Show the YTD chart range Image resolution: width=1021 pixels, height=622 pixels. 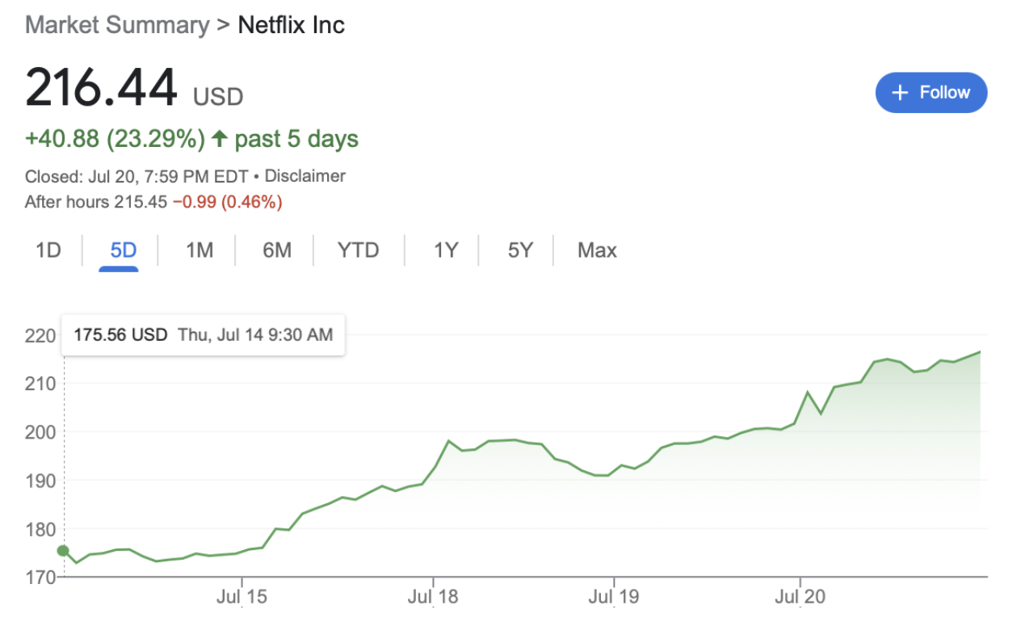(358, 250)
